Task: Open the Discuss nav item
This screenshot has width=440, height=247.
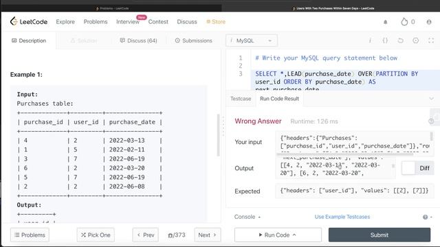Action: (x=187, y=22)
